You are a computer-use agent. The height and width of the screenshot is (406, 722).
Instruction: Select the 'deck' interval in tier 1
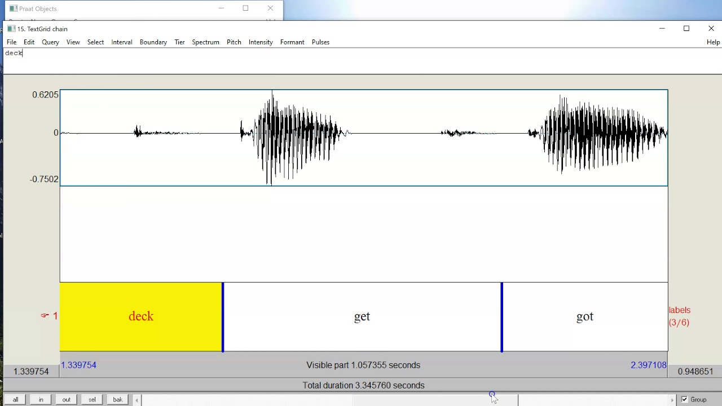coord(141,316)
